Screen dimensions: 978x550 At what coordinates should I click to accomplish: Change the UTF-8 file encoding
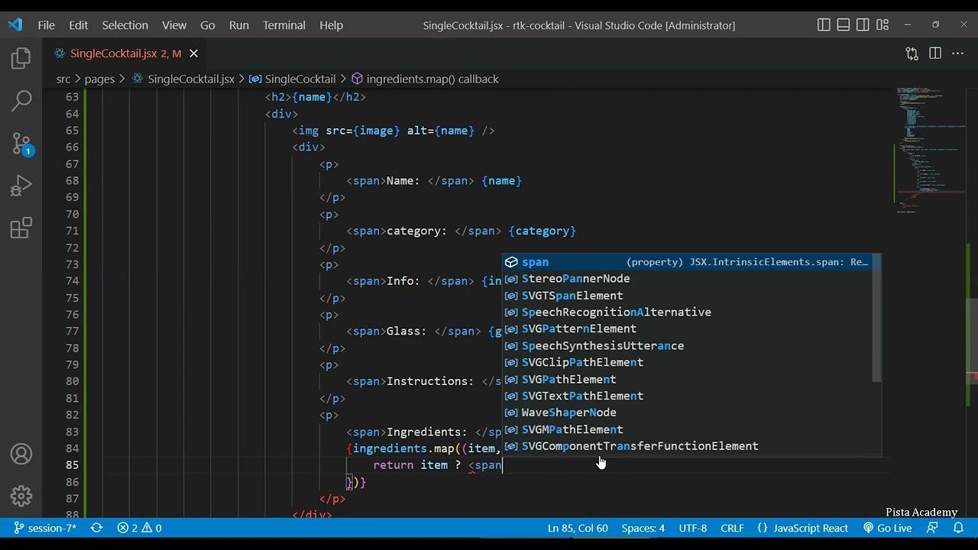click(x=693, y=528)
